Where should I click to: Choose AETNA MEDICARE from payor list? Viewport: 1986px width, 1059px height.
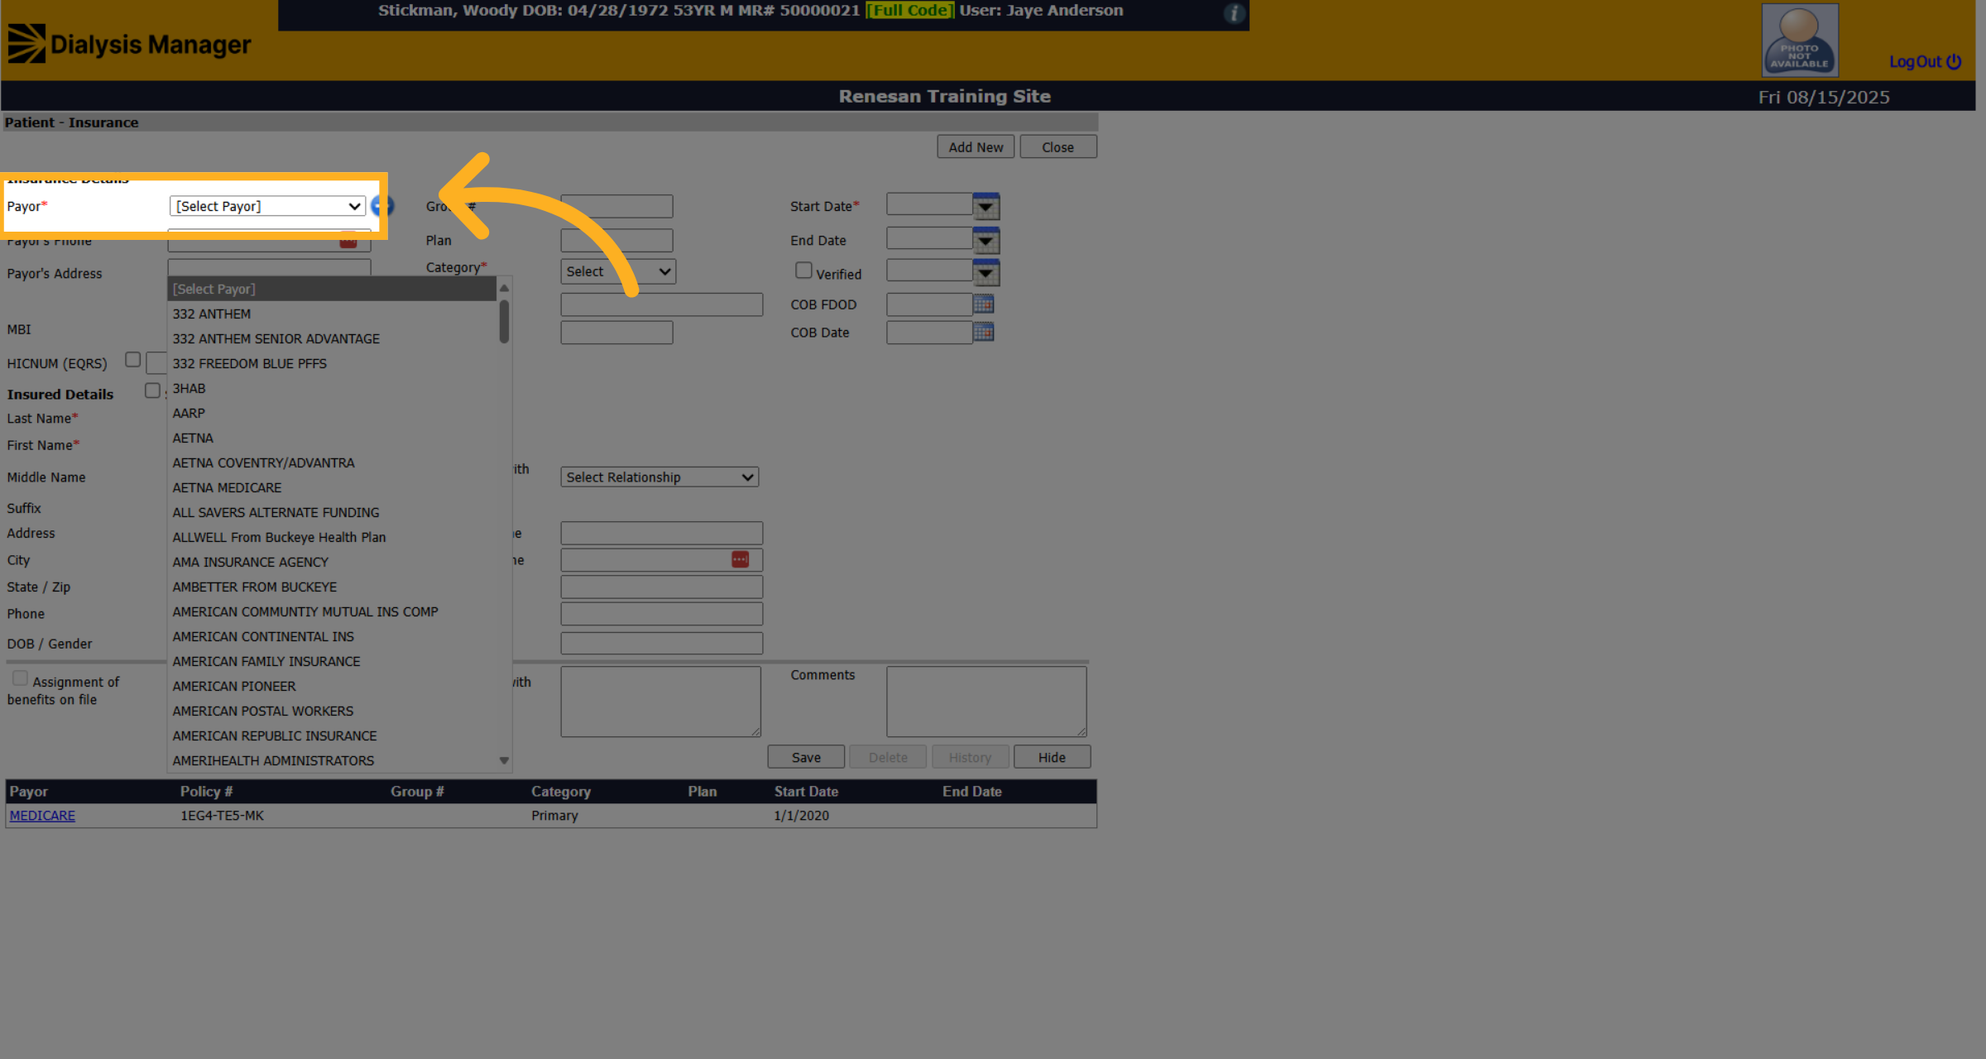coord(332,487)
